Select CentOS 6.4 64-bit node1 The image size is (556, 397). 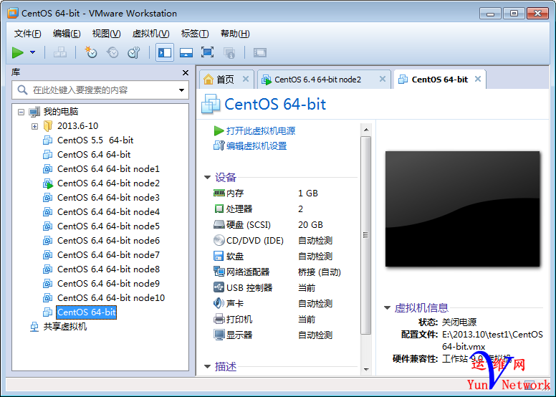pos(108,169)
